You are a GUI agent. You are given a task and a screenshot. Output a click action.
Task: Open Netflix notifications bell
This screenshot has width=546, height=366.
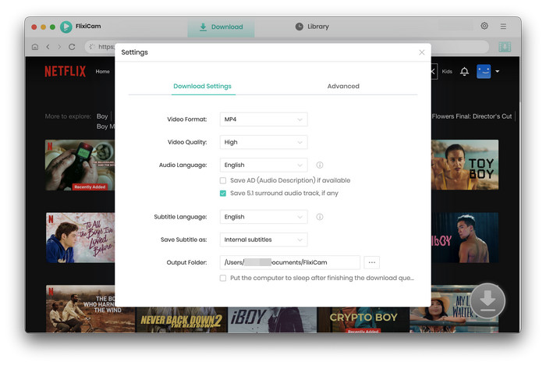[464, 71]
